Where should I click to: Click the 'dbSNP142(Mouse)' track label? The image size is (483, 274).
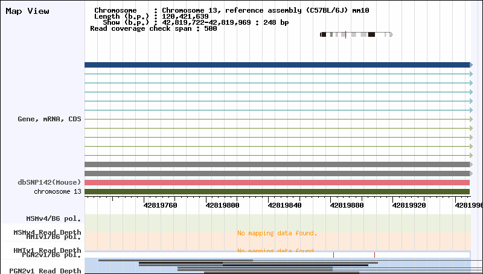50,182
